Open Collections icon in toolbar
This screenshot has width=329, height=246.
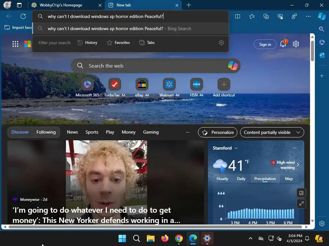coord(266,16)
